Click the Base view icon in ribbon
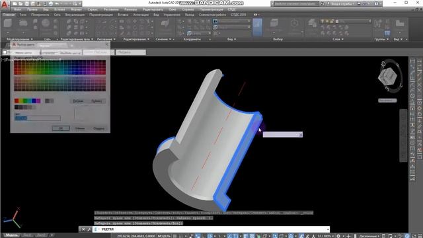Image resolution: width=423 pixels, height=238 pixels. 400,24
